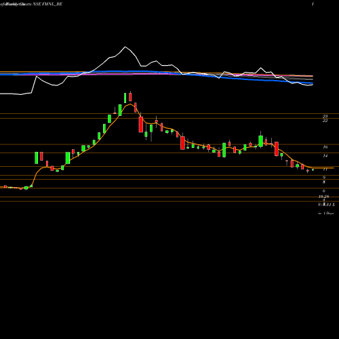Click the 16 price axis label
339x339 pixels.
[325, 147]
